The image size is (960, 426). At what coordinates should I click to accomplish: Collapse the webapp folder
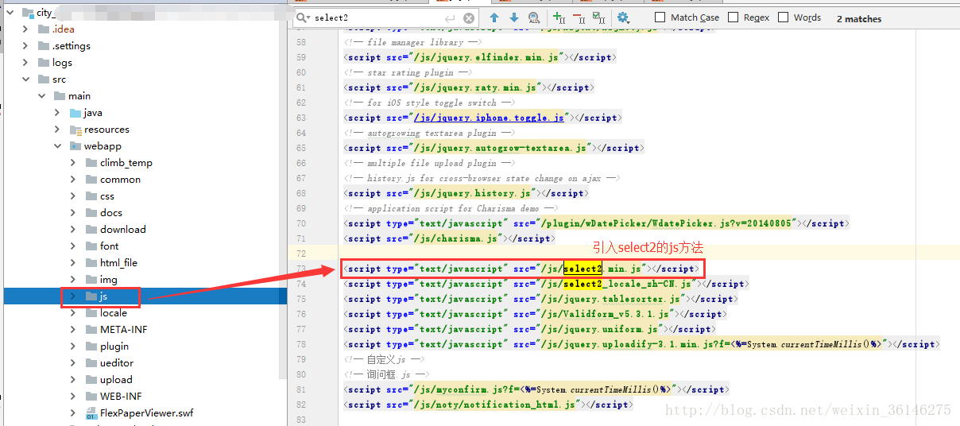57,146
